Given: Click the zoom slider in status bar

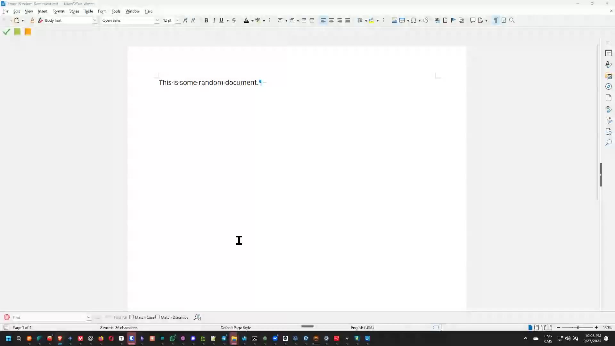Looking at the screenshot, I should [x=578, y=327].
